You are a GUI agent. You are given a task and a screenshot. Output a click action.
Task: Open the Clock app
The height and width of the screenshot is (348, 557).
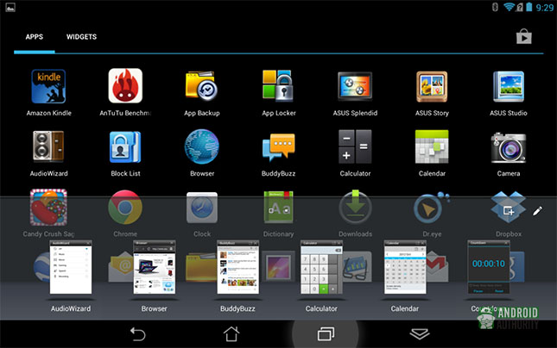pos(202,208)
